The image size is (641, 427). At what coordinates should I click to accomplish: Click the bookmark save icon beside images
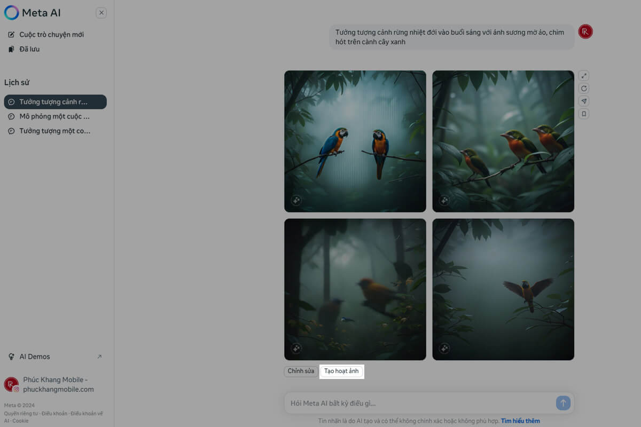point(584,114)
